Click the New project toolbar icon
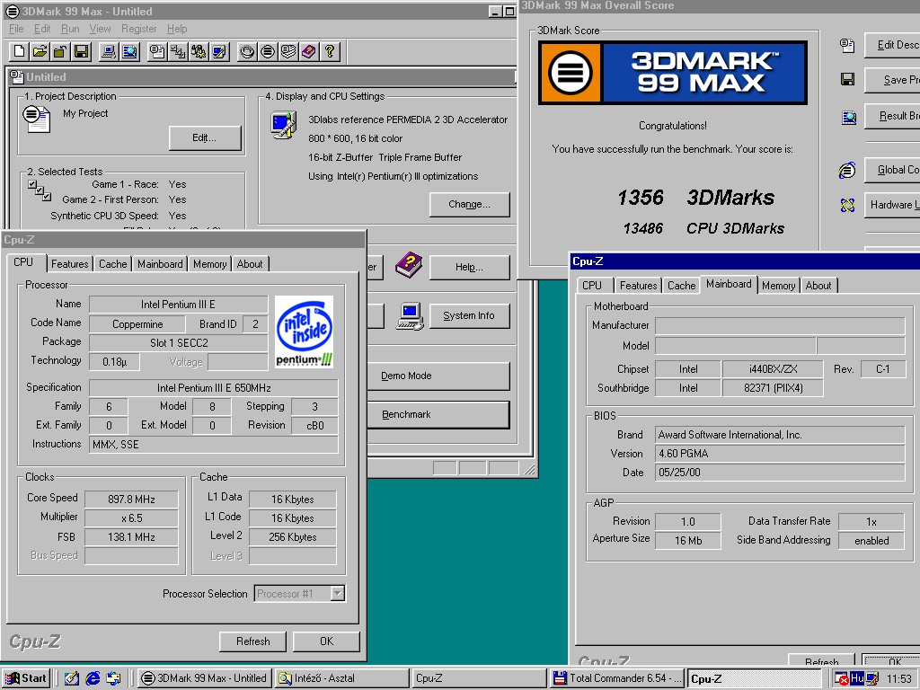 click(x=20, y=51)
